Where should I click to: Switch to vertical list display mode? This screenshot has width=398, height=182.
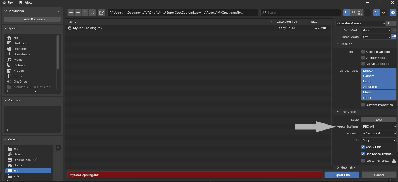coord(347,13)
